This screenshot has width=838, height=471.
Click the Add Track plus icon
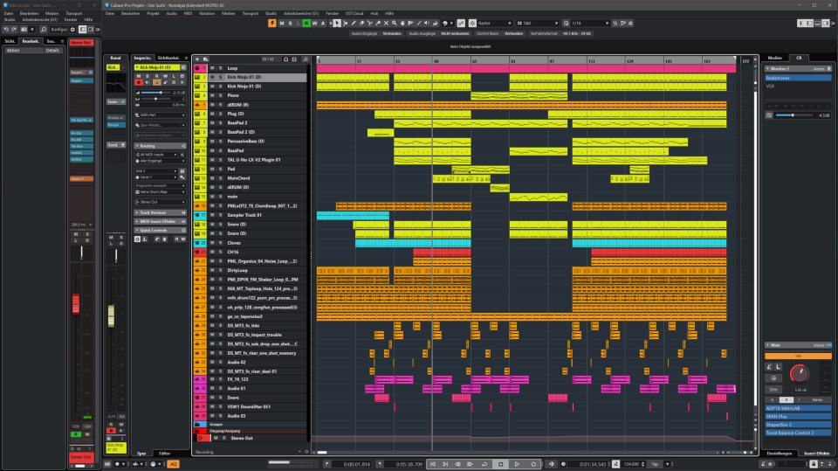[197, 58]
